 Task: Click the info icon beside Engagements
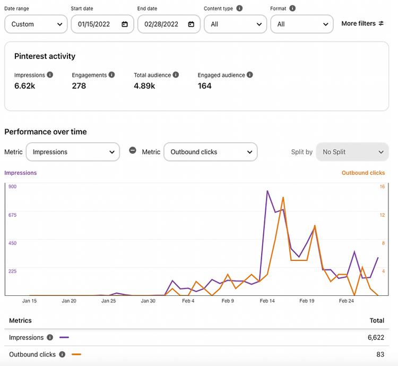tap(111, 75)
